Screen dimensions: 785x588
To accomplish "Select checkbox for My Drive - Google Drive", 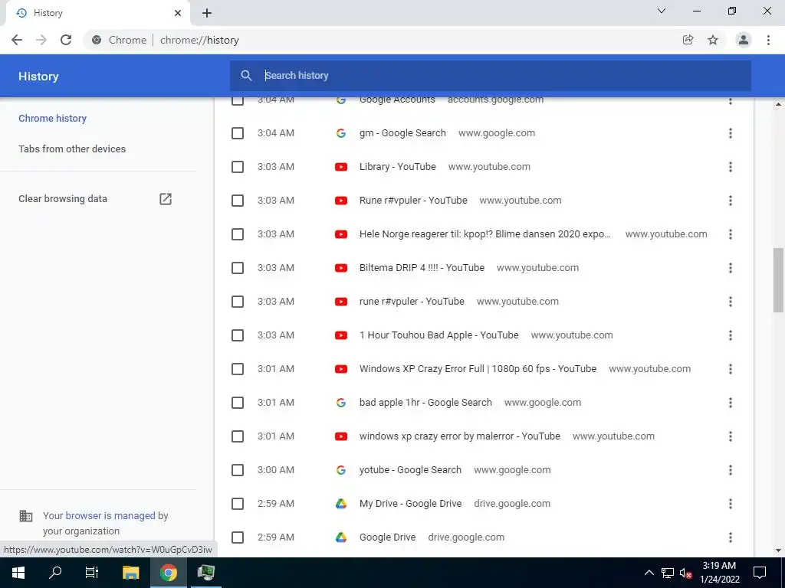I will (238, 504).
